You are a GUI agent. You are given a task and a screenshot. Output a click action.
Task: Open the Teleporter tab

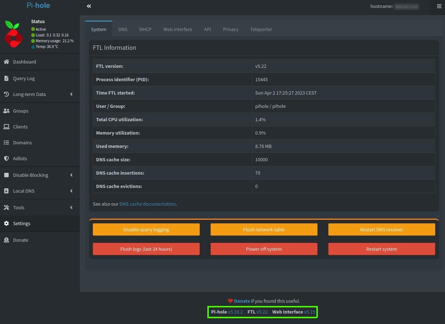[261, 29]
